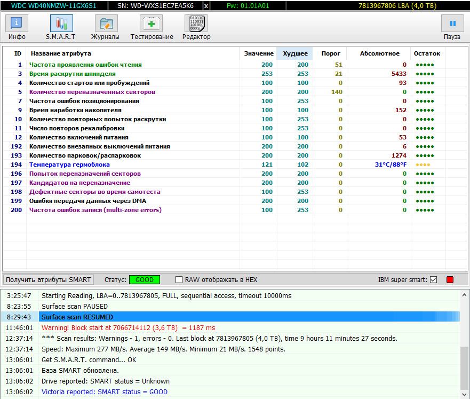This screenshot has width=470, height=399.
Task: Sort by the Худшее column header
Action: pos(295,53)
